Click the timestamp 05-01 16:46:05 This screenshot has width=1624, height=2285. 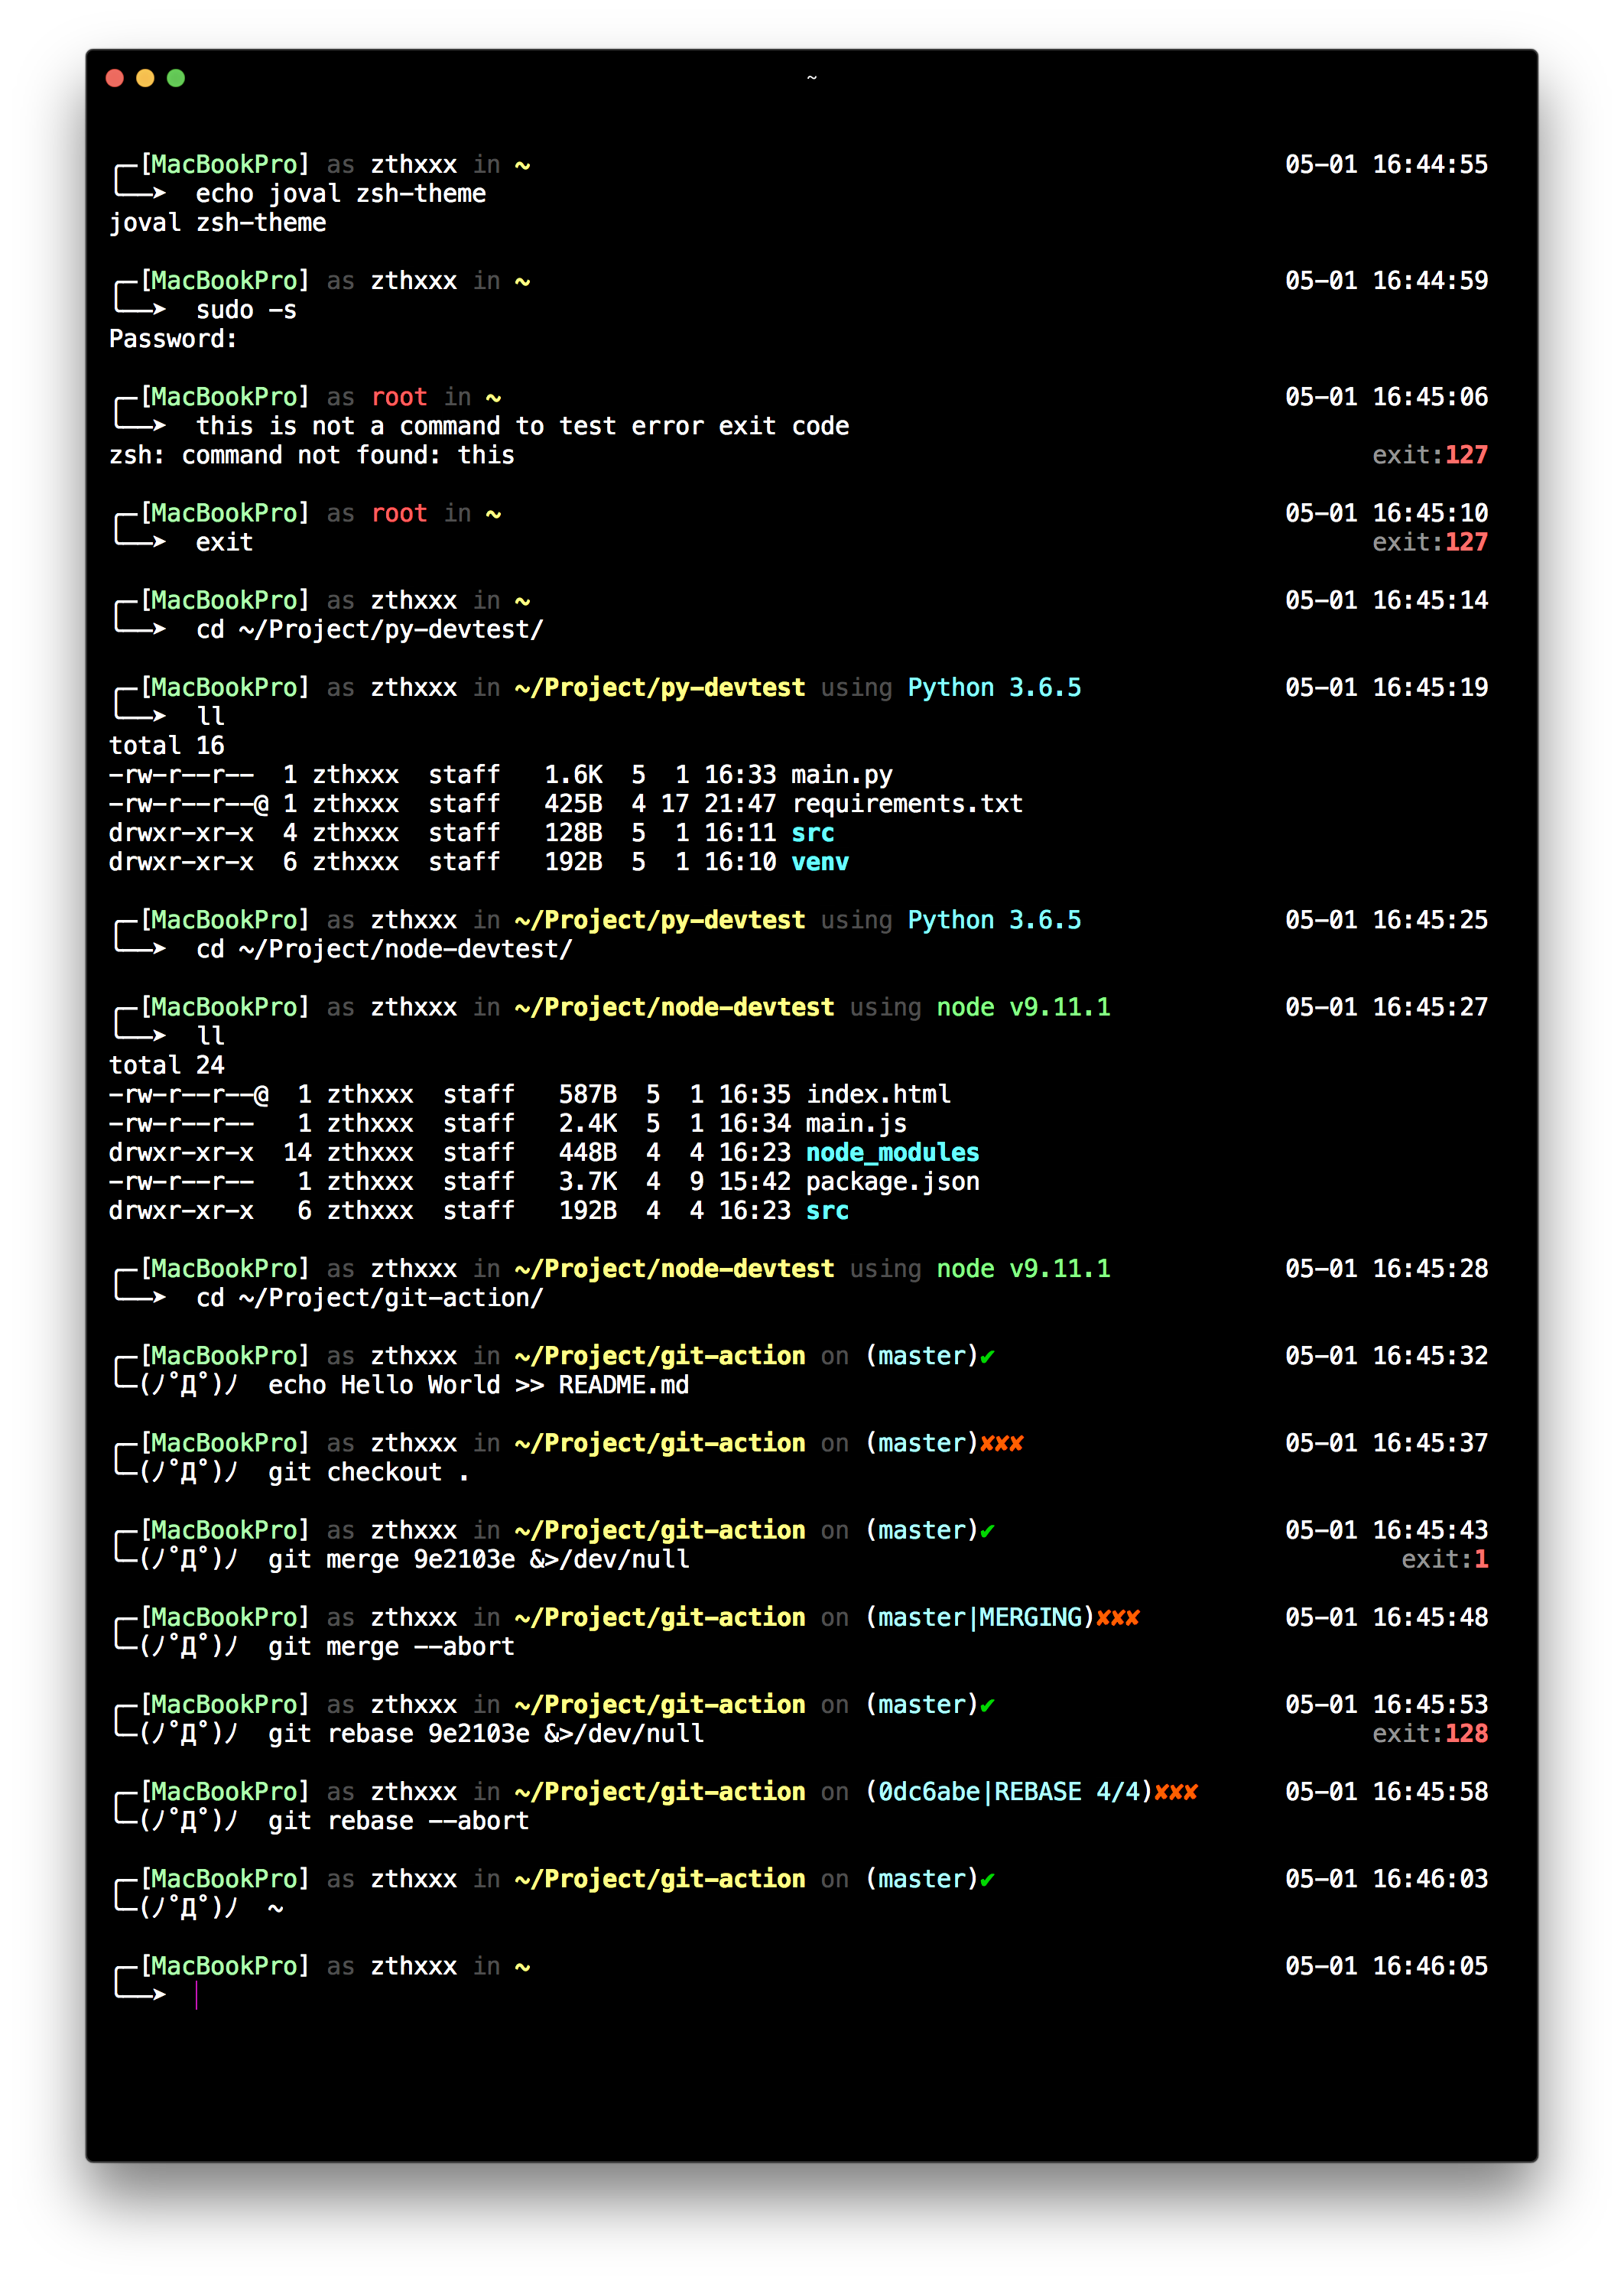click(x=1386, y=1966)
